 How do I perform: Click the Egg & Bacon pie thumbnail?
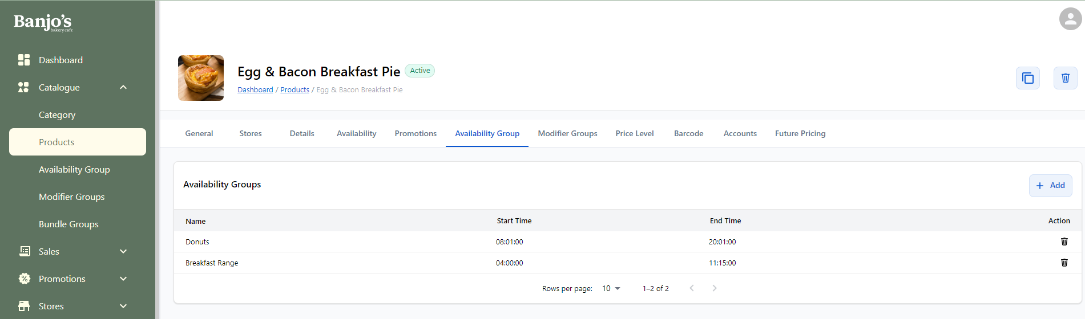(201, 78)
